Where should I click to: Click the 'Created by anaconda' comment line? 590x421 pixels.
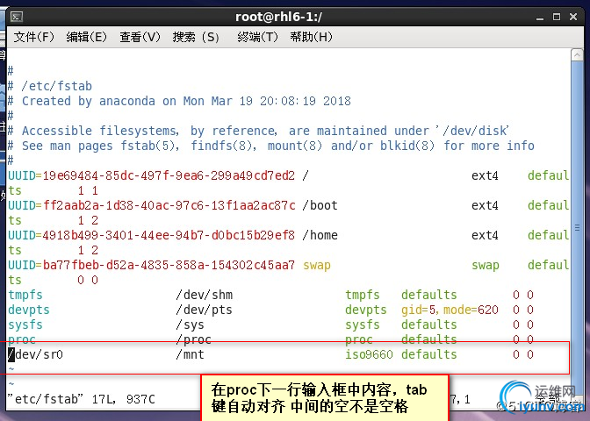click(179, 101)
